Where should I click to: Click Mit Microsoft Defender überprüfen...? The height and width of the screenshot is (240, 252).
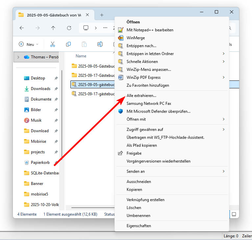click(158, 111)
